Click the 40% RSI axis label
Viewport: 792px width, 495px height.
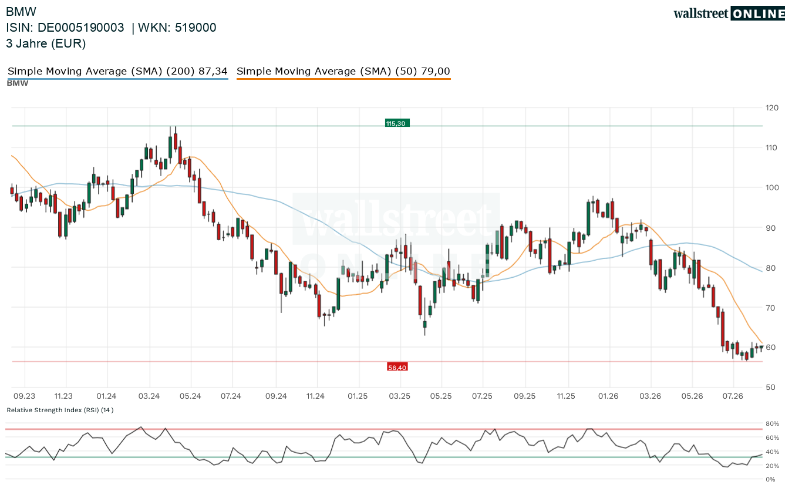click(771, 452)
